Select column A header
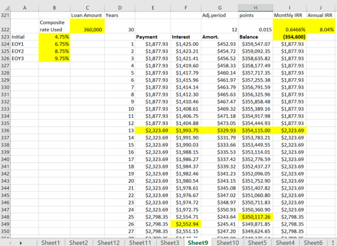Image resolution: width=337 pixels, height=246 pixels. click(25, 8)
